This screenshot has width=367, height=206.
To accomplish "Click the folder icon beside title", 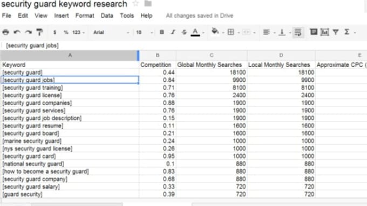I will pos(148,3).
